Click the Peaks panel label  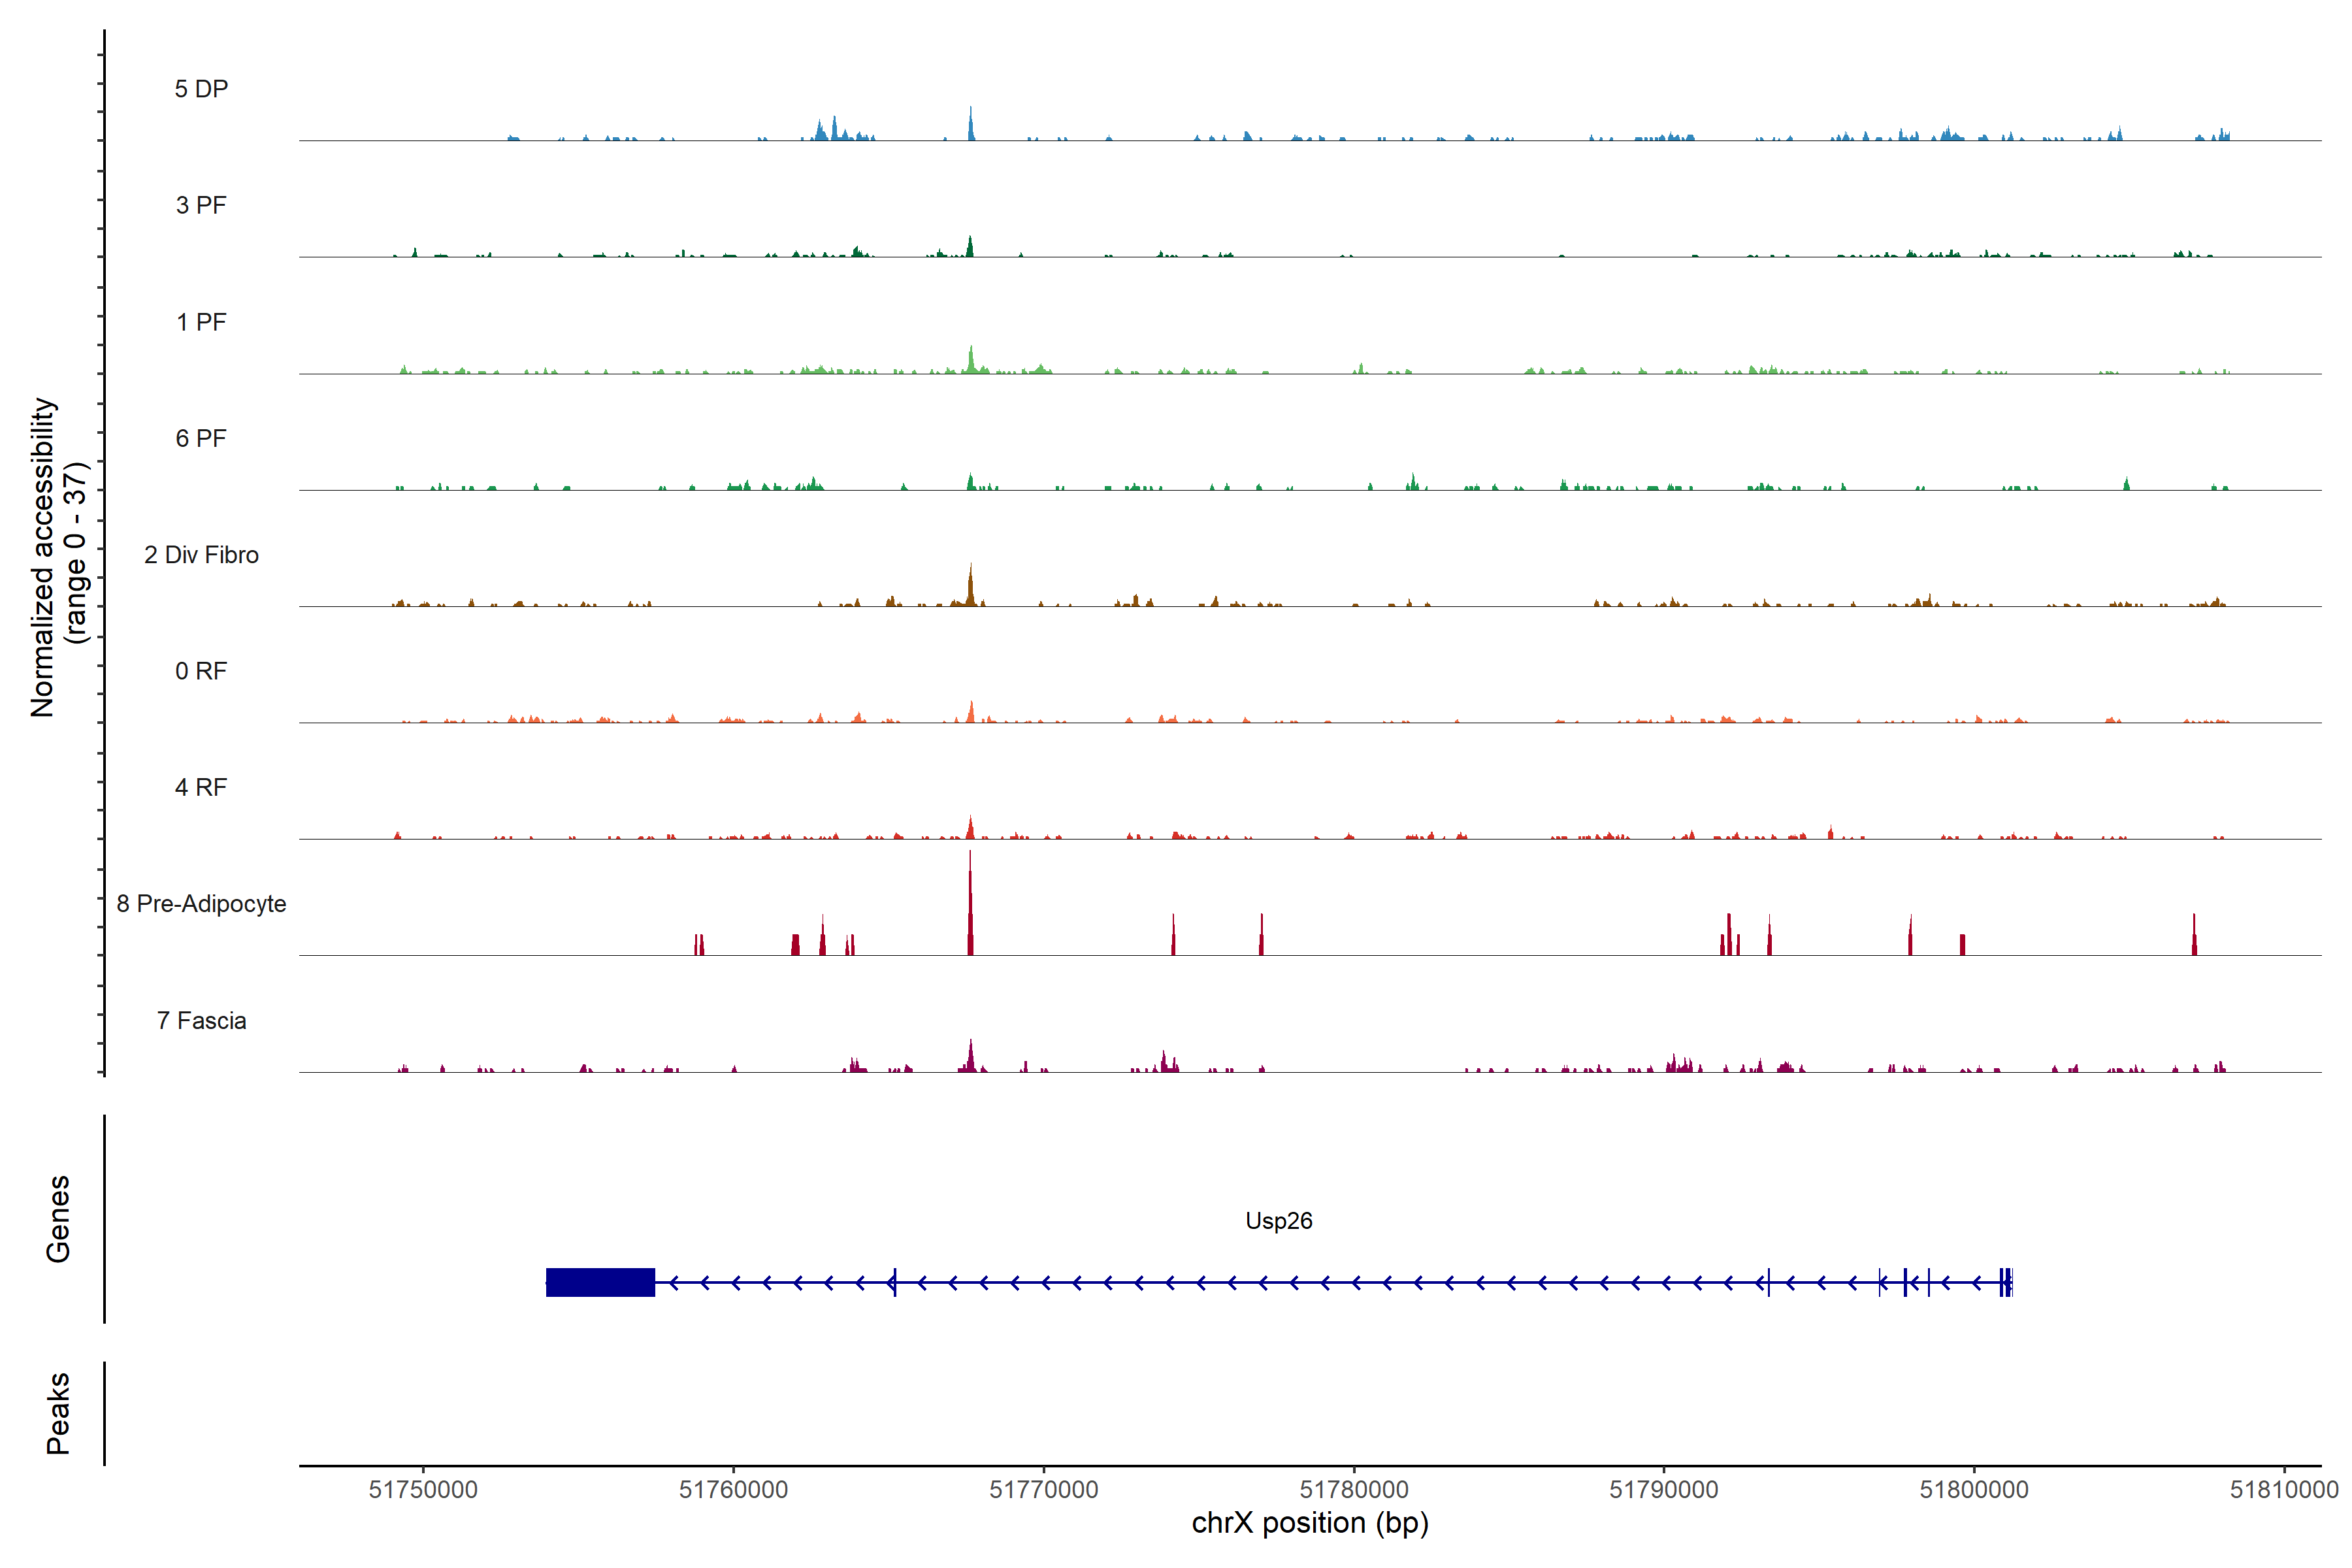tap(58, 1413)
